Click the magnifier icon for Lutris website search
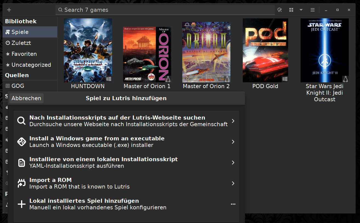This screenshot has height=223, width=360. [x=21, y=121]
